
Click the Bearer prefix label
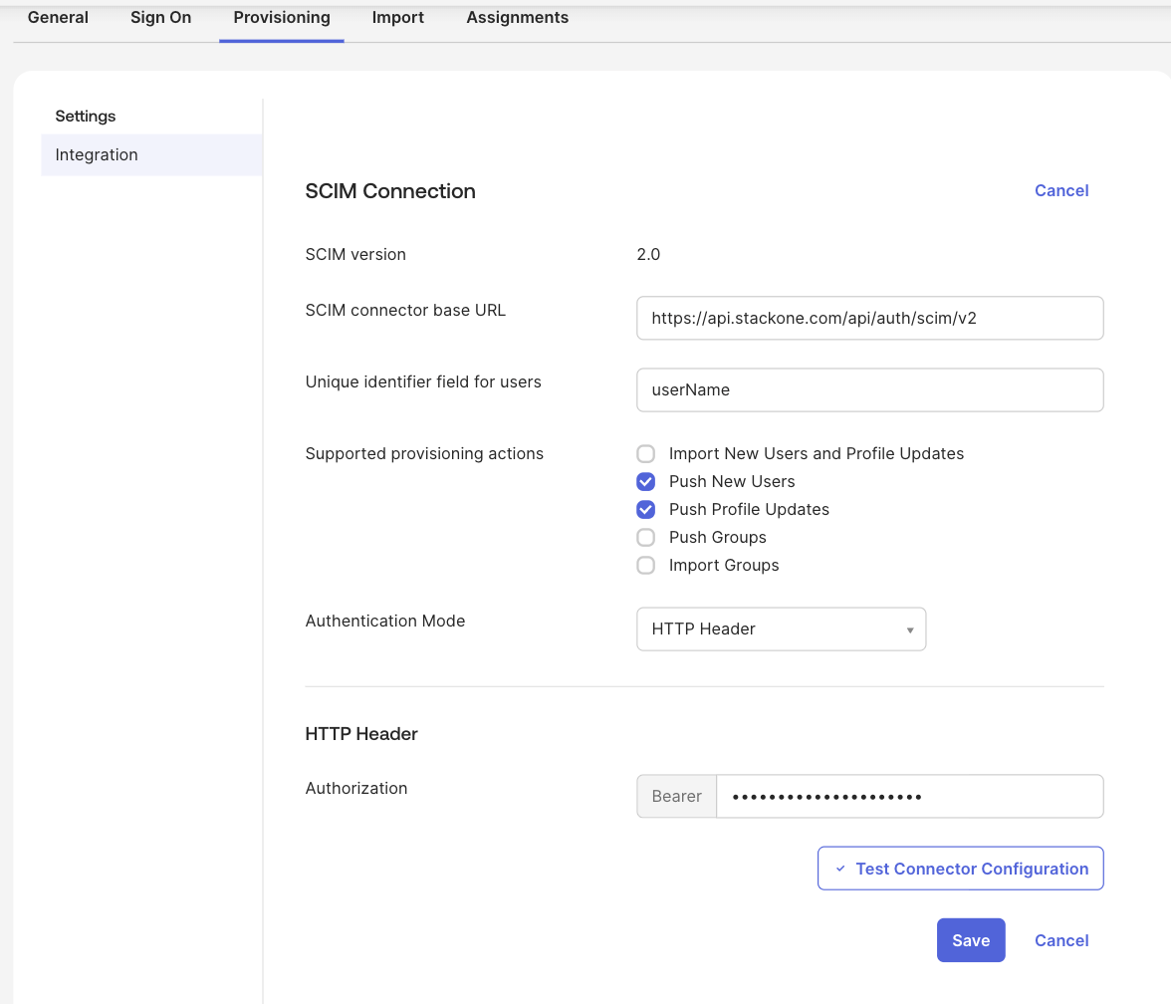[677, 797]
